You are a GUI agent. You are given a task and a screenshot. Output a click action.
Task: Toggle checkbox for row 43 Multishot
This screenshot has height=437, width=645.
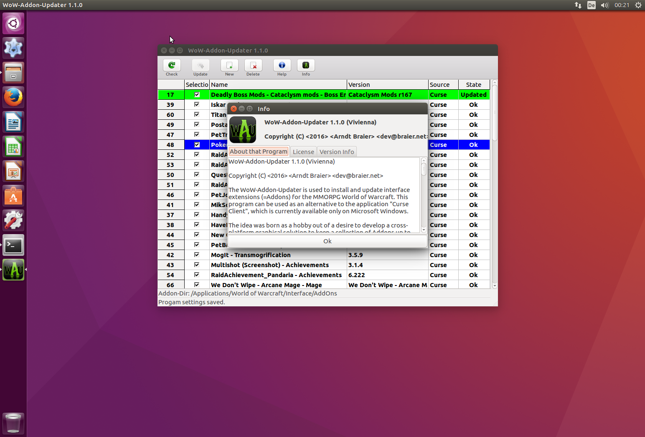click(197, 265)
